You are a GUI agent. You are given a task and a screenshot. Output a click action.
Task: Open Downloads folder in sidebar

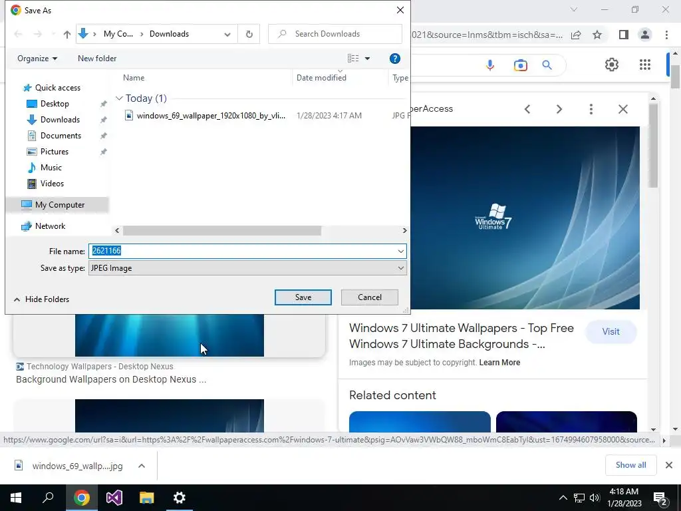[59, 120]
